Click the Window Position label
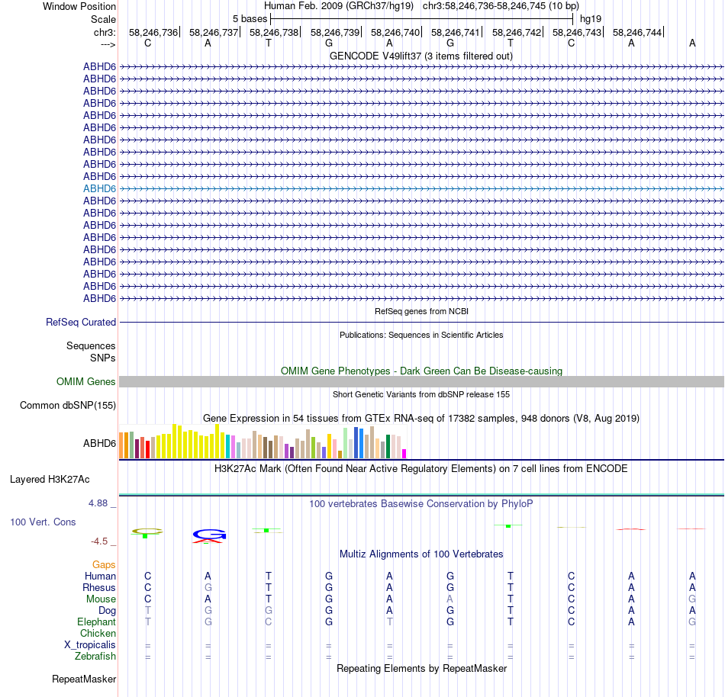The width and height of the screenshot is (725, 697). [x=79, y=6]
